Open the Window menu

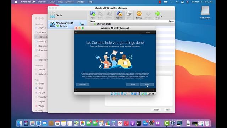(x=81, y=2)
